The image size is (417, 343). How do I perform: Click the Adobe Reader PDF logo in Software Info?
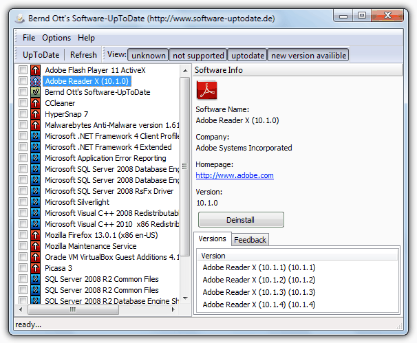(x=206, y=90)
